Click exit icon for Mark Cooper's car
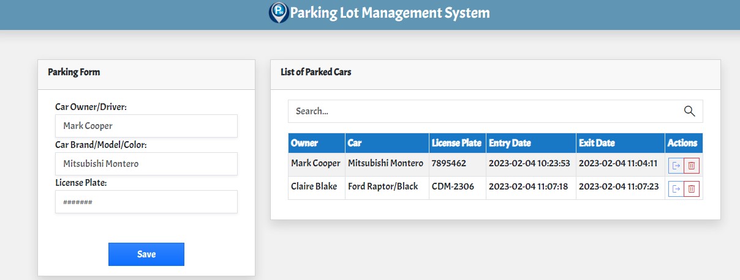This screenshot has height=280, width=740. pos(676,166)
